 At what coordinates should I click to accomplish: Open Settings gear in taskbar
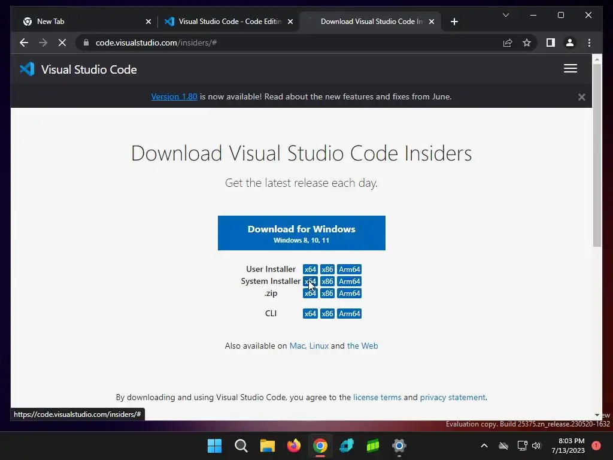click(399, 446)
